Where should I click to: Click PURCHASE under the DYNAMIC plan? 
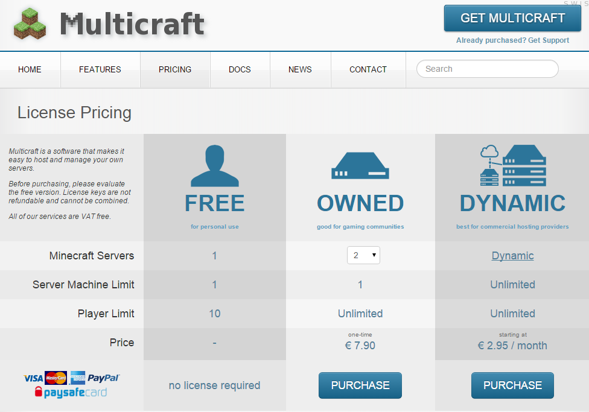pyautogui.click(x=512, y=385)
